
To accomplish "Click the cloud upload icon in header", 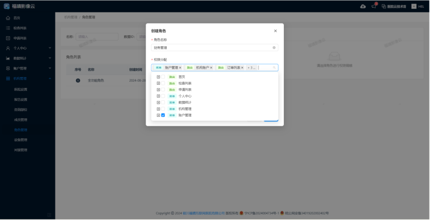I will coord(363,6).
